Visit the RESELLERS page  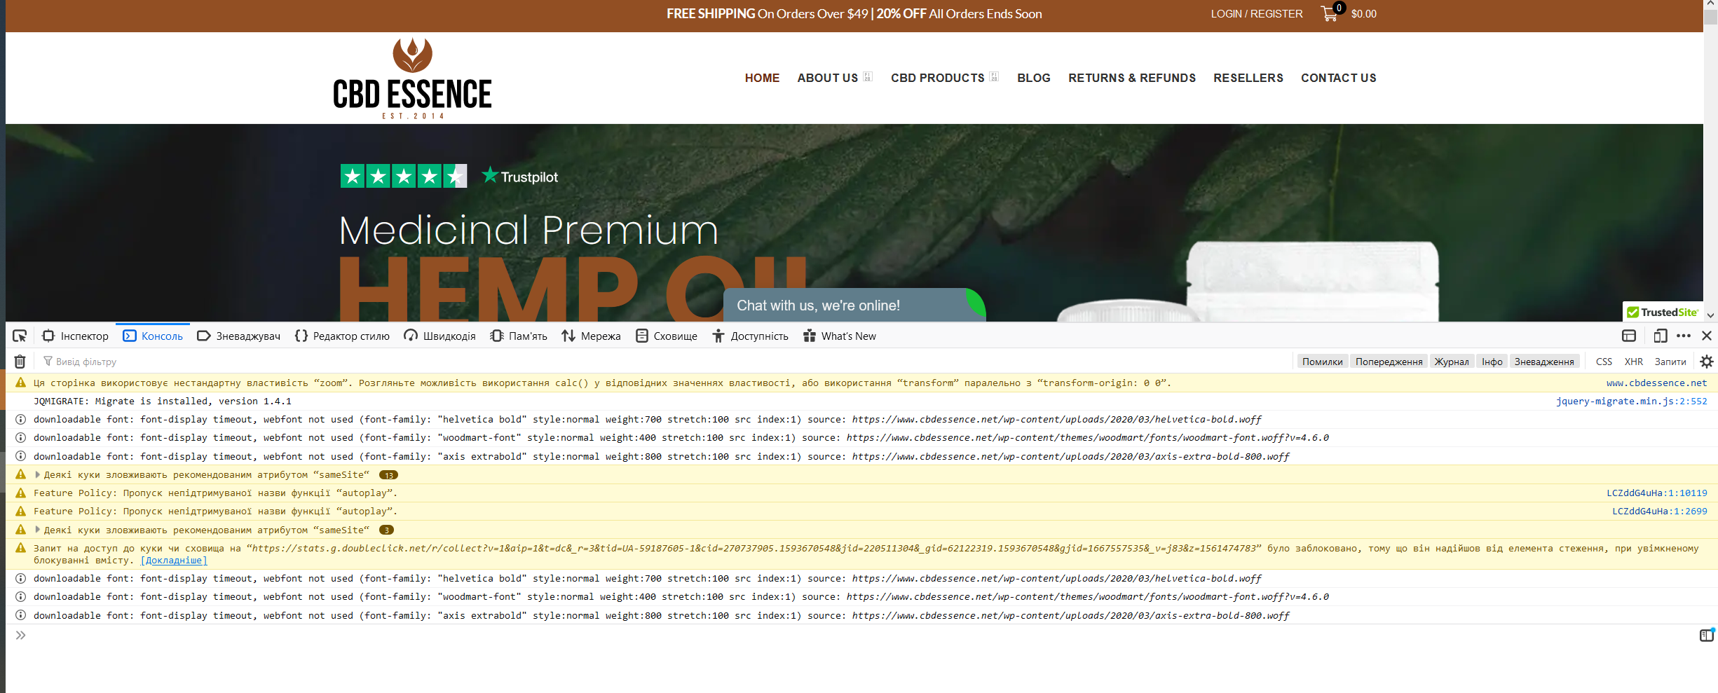coord(1248,78)
